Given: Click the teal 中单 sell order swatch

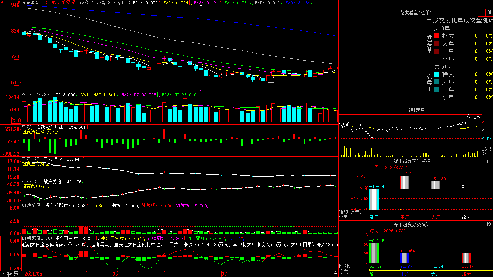Looking at the screenshot, I should pyautogui.click(x=436, y=90).
